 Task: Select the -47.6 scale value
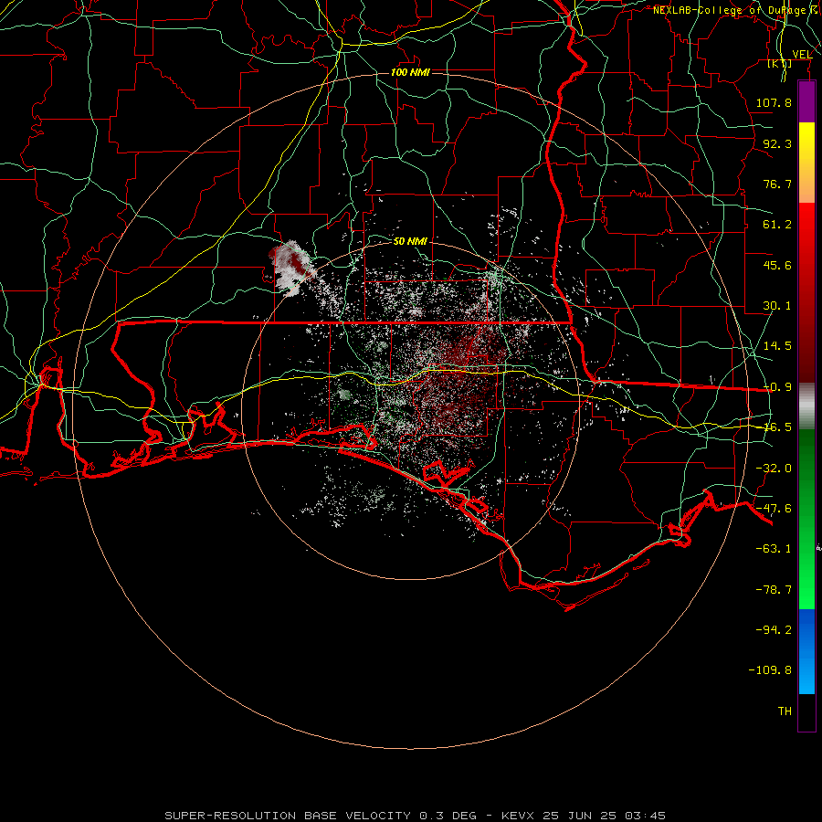774,509
